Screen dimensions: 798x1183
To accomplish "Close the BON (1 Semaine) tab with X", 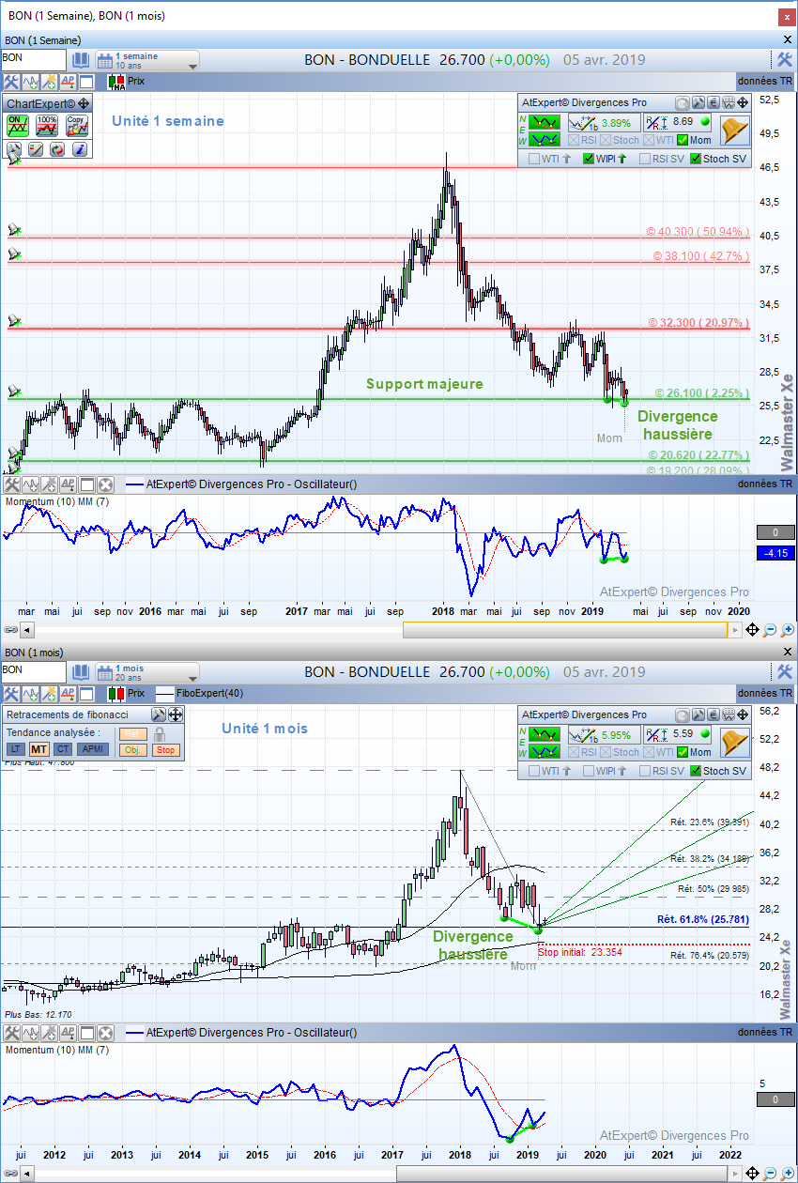I will (x=788, y=40).
